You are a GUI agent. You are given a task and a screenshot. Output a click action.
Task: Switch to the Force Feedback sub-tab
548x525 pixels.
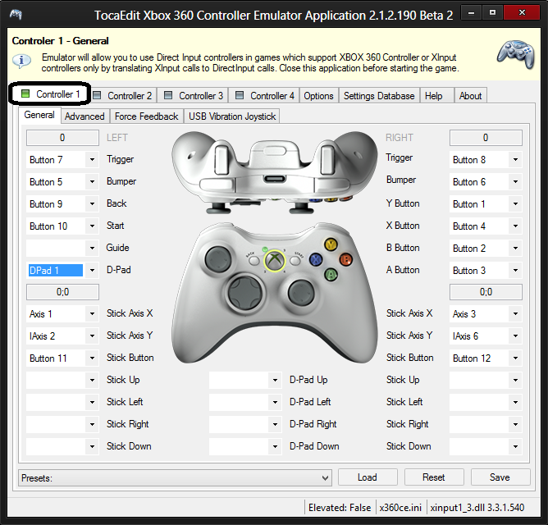pos(147,116)
